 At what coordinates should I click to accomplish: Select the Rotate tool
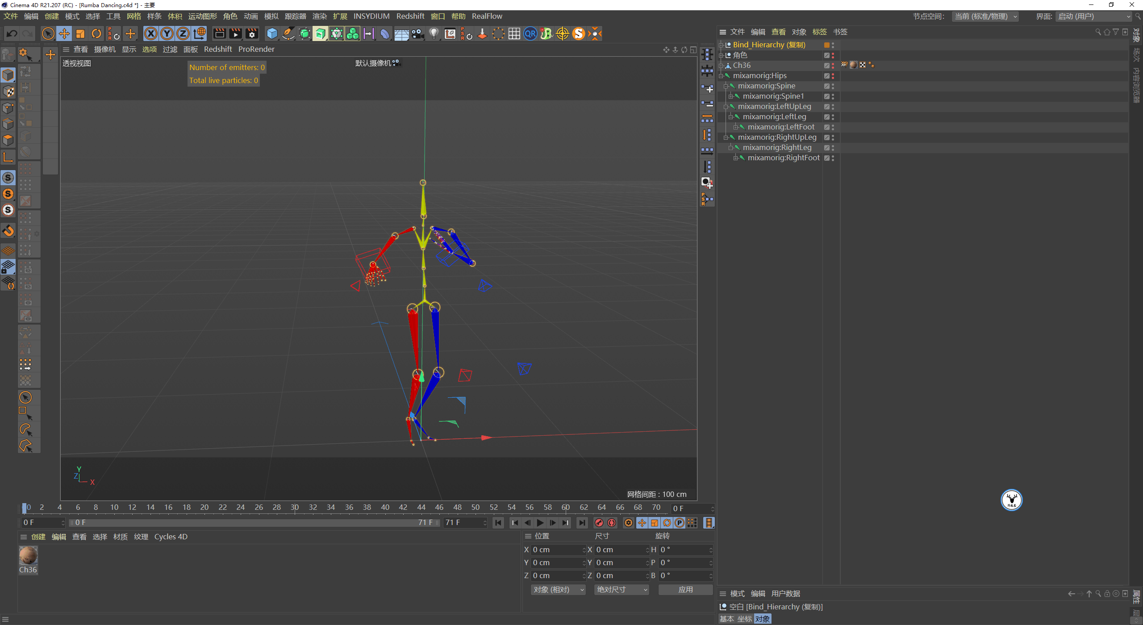point(96,33)
